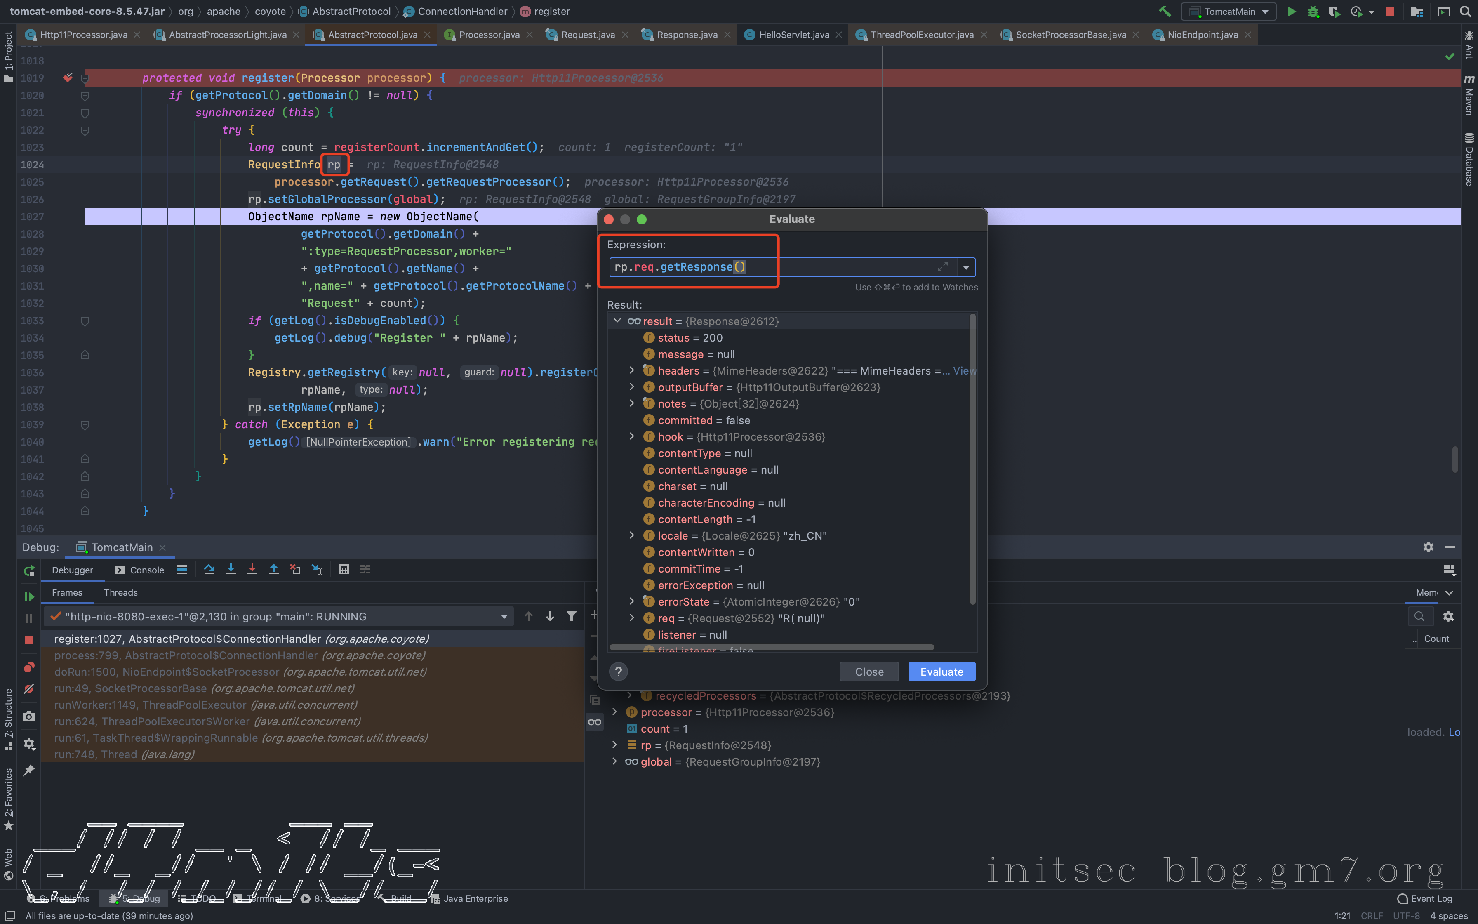The image size is (1478, 924).
Task: Expand the headers field in result
Action: [x=632, y=370]
